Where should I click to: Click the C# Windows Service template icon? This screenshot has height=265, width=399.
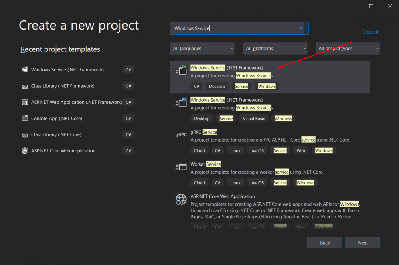coord(181,71)
